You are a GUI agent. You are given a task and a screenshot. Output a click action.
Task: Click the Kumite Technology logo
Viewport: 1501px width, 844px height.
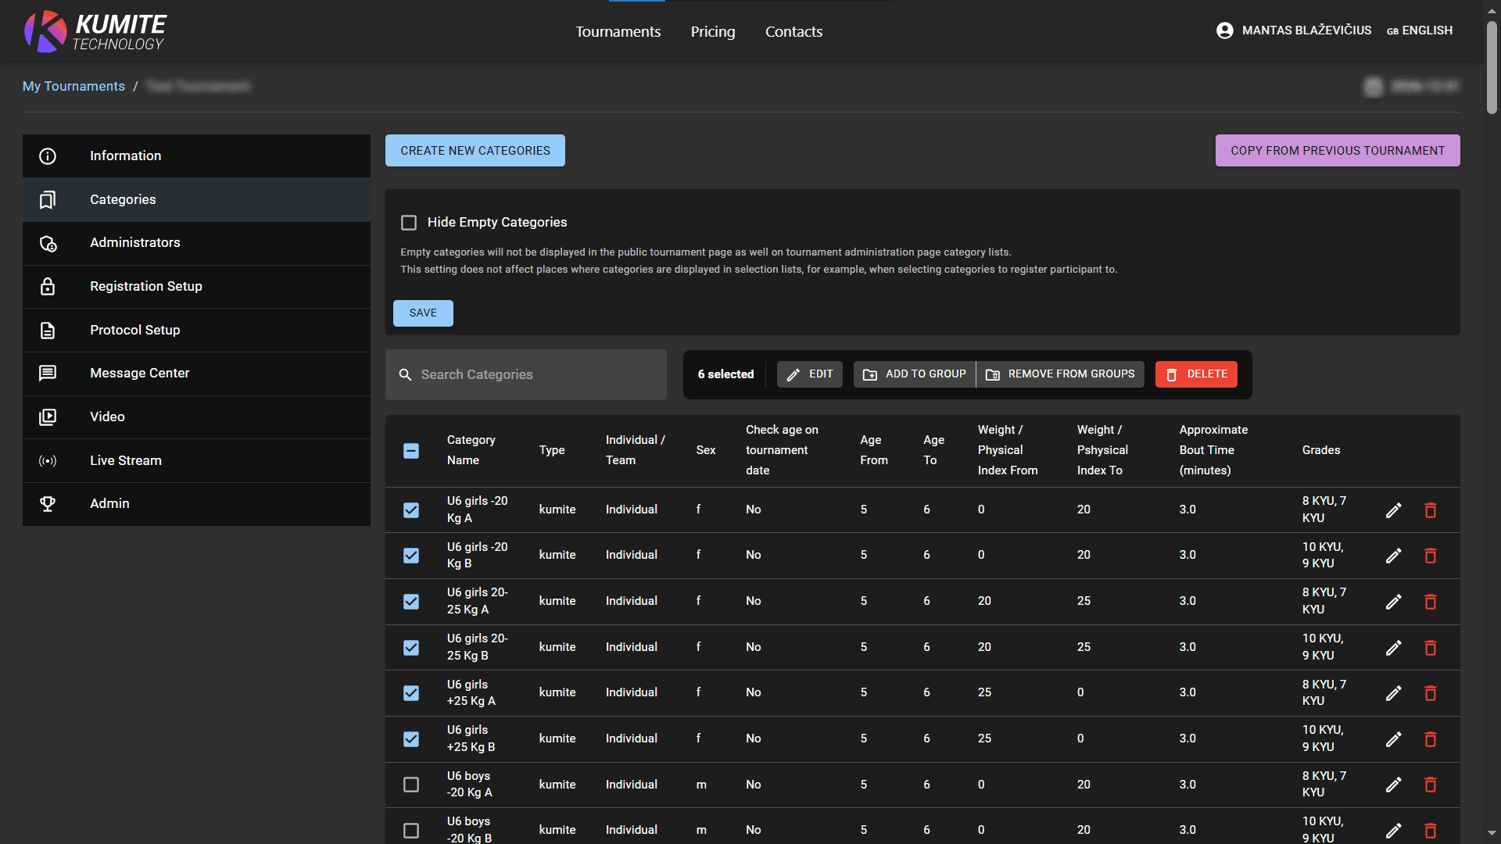point(95,31)
